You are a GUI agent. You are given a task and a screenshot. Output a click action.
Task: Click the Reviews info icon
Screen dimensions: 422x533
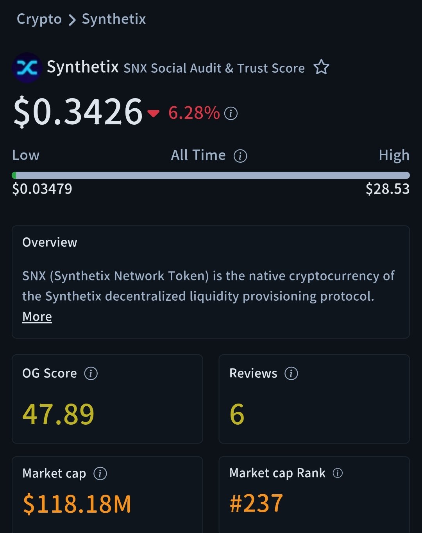[x=291, y=373]
